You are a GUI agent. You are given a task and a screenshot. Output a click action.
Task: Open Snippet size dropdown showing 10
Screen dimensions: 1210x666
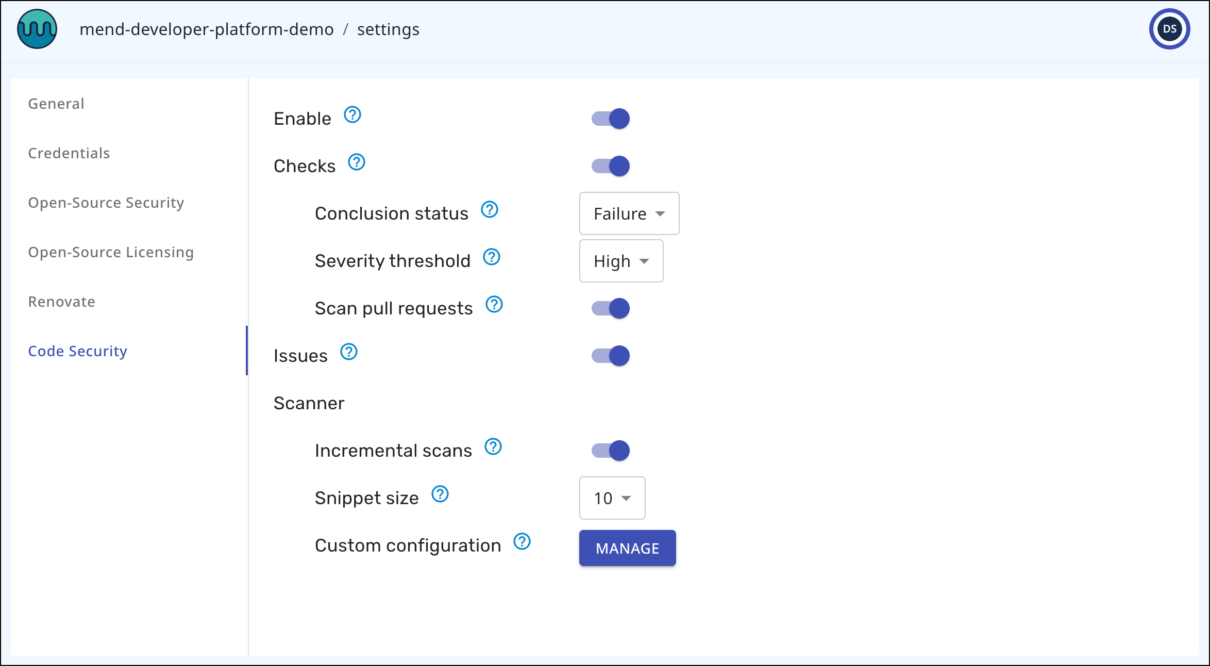click(612, 498)
